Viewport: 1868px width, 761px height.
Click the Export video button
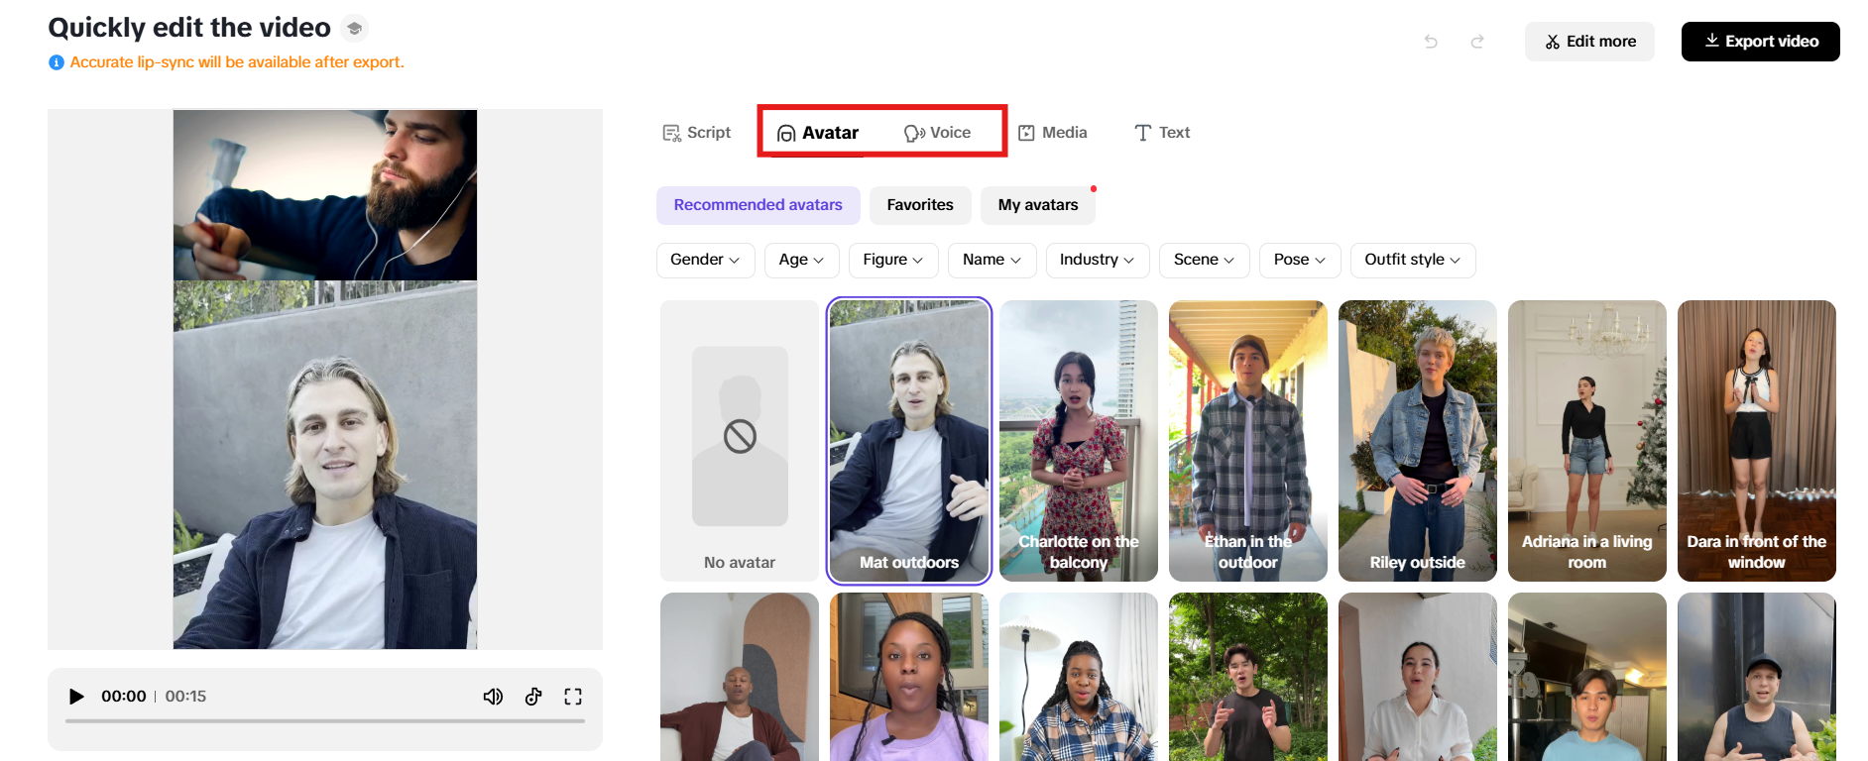click(1760, 42)
